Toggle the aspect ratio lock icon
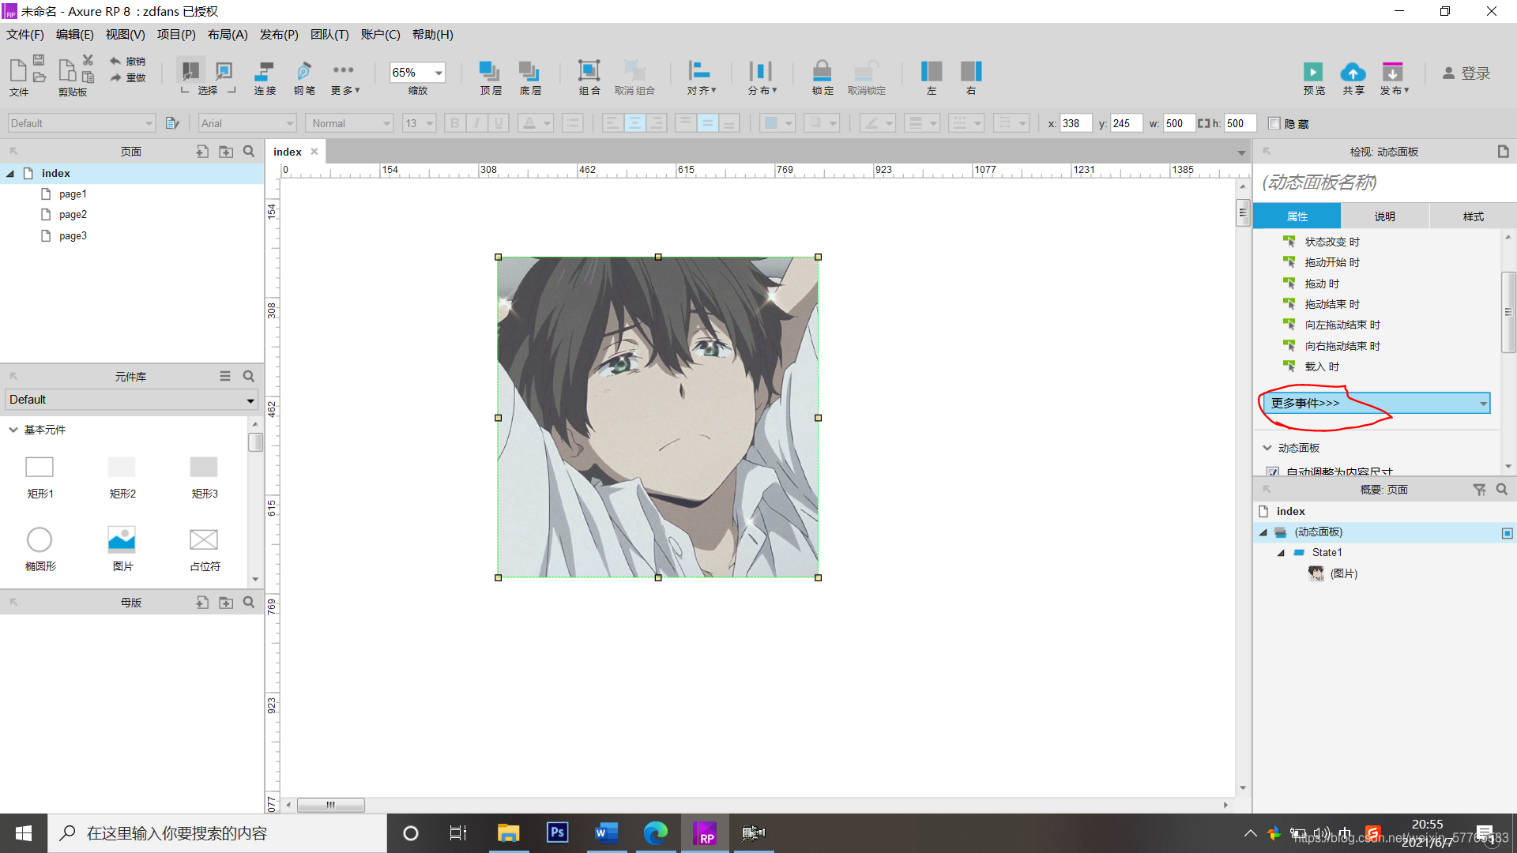The width and height of the screenshot is (1517, 853). [x=1203, y=123]
